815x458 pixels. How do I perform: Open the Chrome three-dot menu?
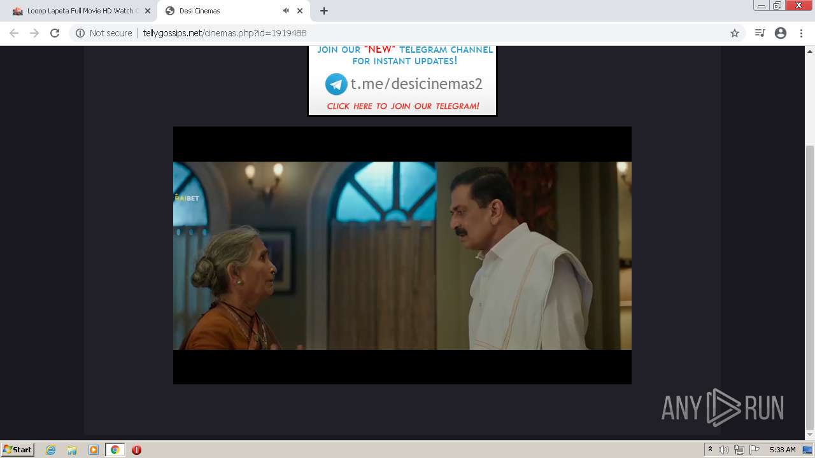[801, 33]
